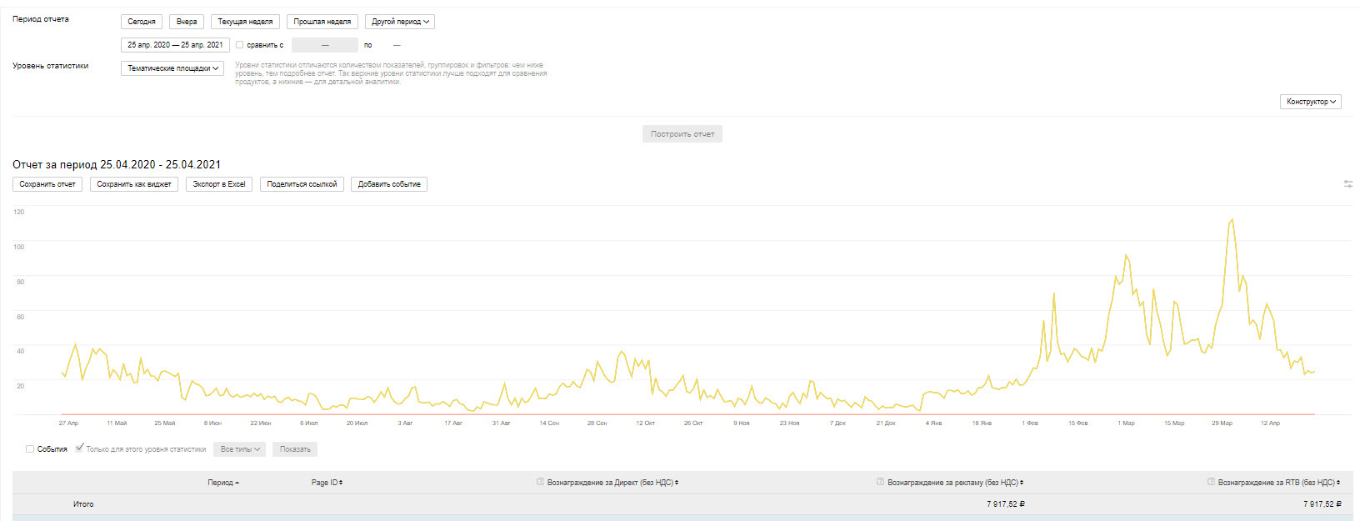This screenshot has width=1360, height=521.
Task: Select the 'Текущая неделя' period
Action: coord(245,22)
